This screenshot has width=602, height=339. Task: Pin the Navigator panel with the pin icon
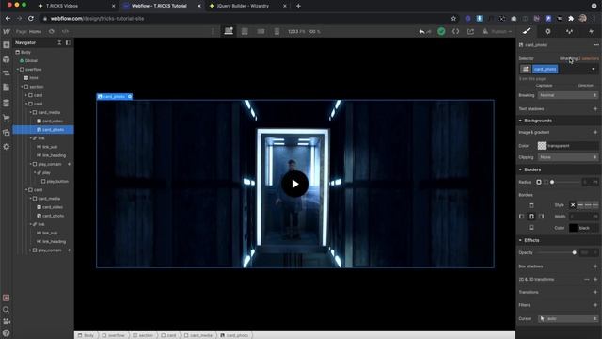coord(68,42)
